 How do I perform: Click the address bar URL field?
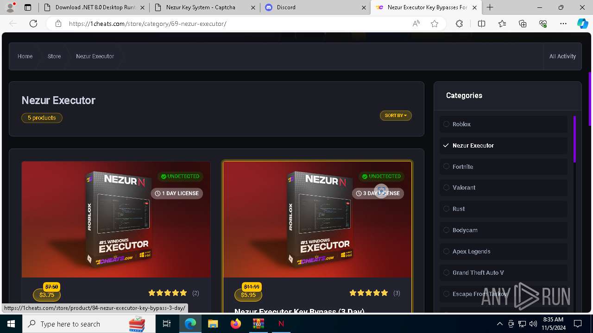(236, 24)
